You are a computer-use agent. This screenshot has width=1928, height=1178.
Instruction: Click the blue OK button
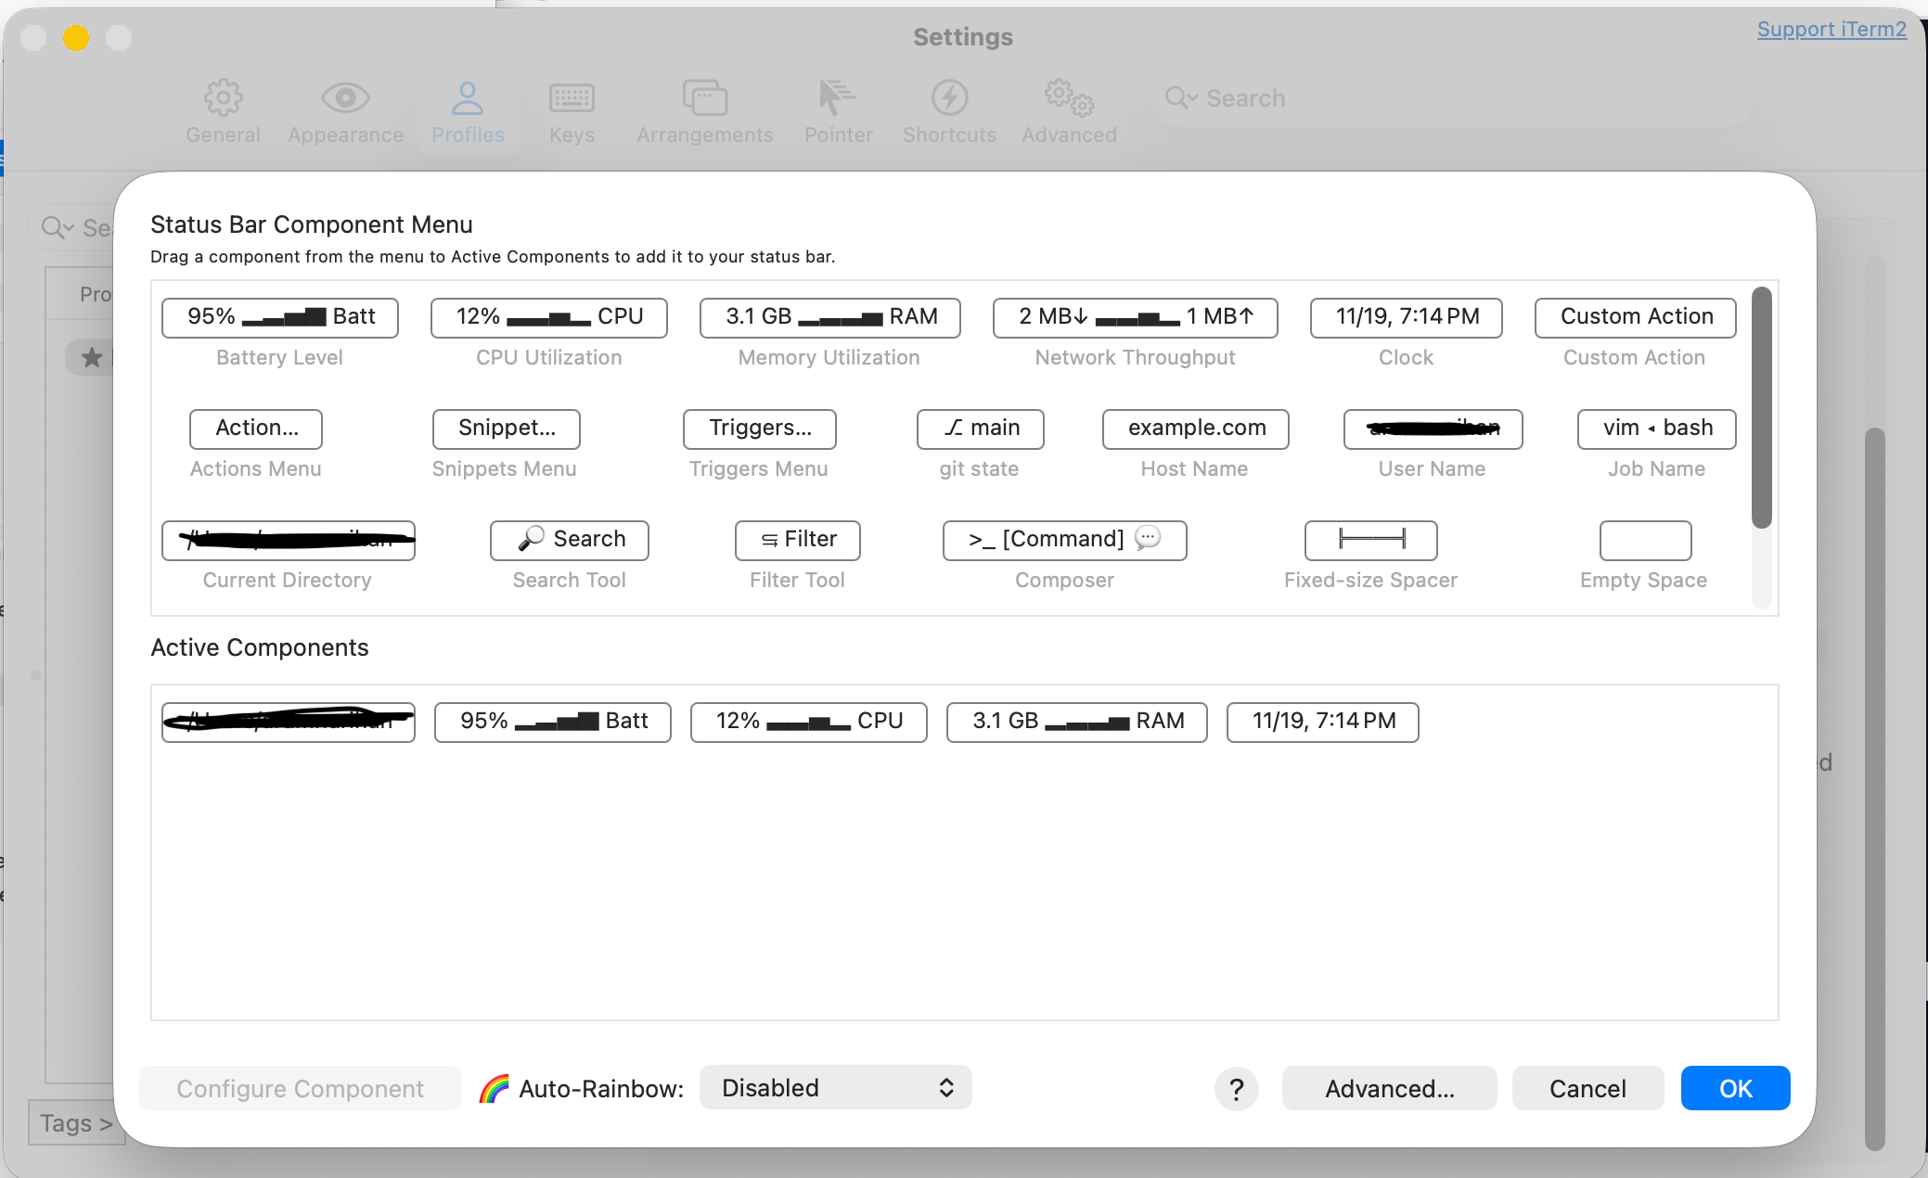(1734, 1088)
